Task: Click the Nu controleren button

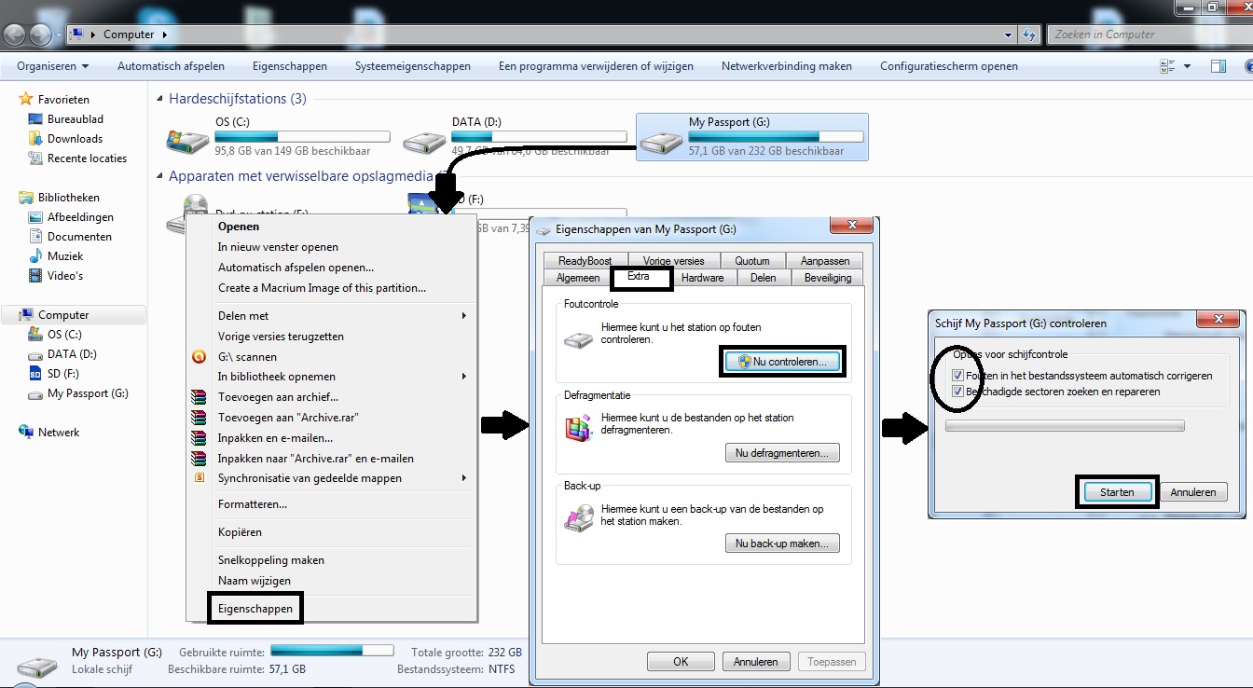Action: (x=782, y=362)
